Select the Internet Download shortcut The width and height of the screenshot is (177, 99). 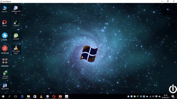point(5,75)
